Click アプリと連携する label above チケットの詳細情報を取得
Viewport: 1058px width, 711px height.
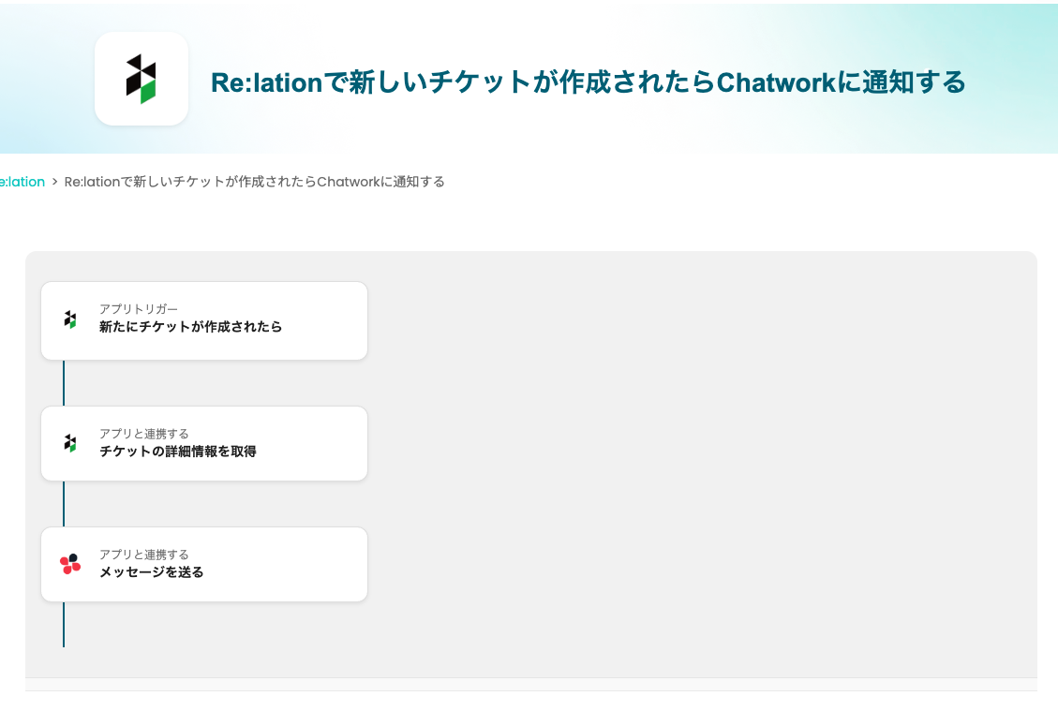[x=144, y=434]
